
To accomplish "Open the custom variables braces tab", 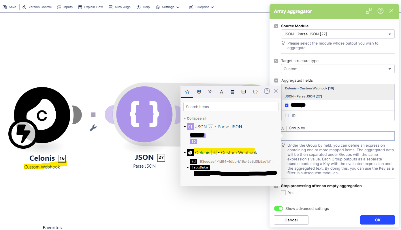I will coord(255,92).
